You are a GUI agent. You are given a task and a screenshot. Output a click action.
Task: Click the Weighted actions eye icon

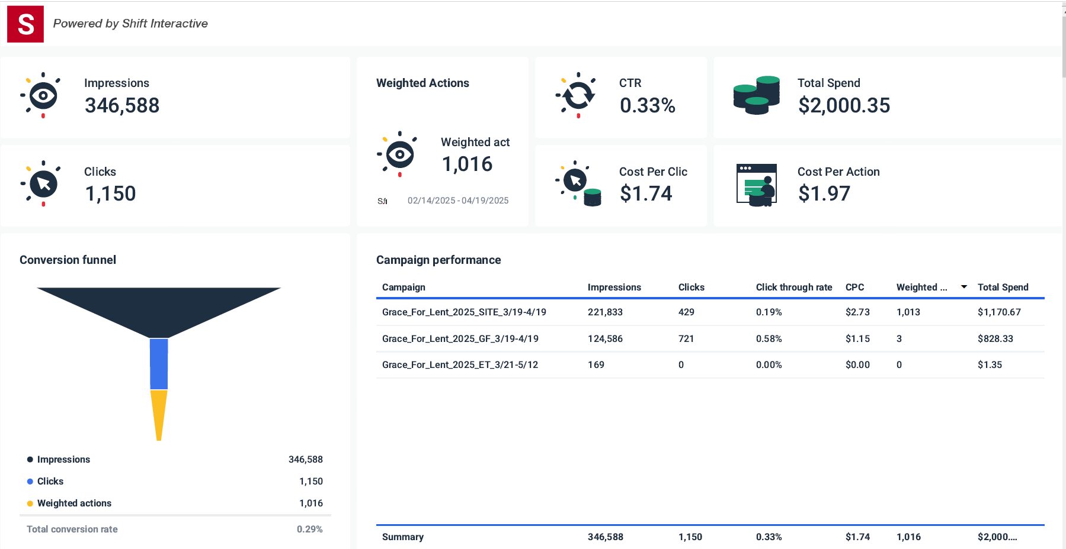[x=399, y=154]
